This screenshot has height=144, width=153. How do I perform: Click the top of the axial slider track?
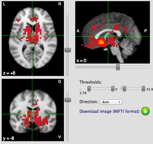67,2
